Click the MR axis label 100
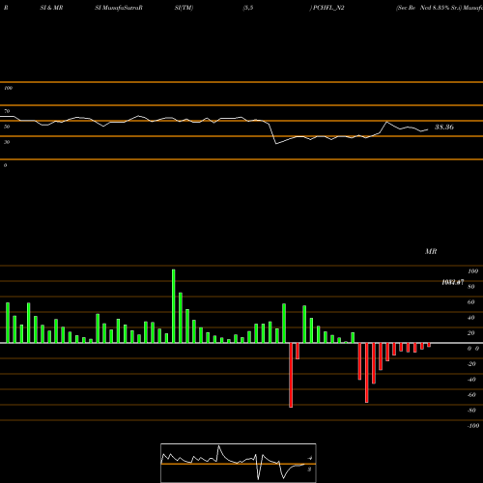The image size is (483, 483). (473, 271)
